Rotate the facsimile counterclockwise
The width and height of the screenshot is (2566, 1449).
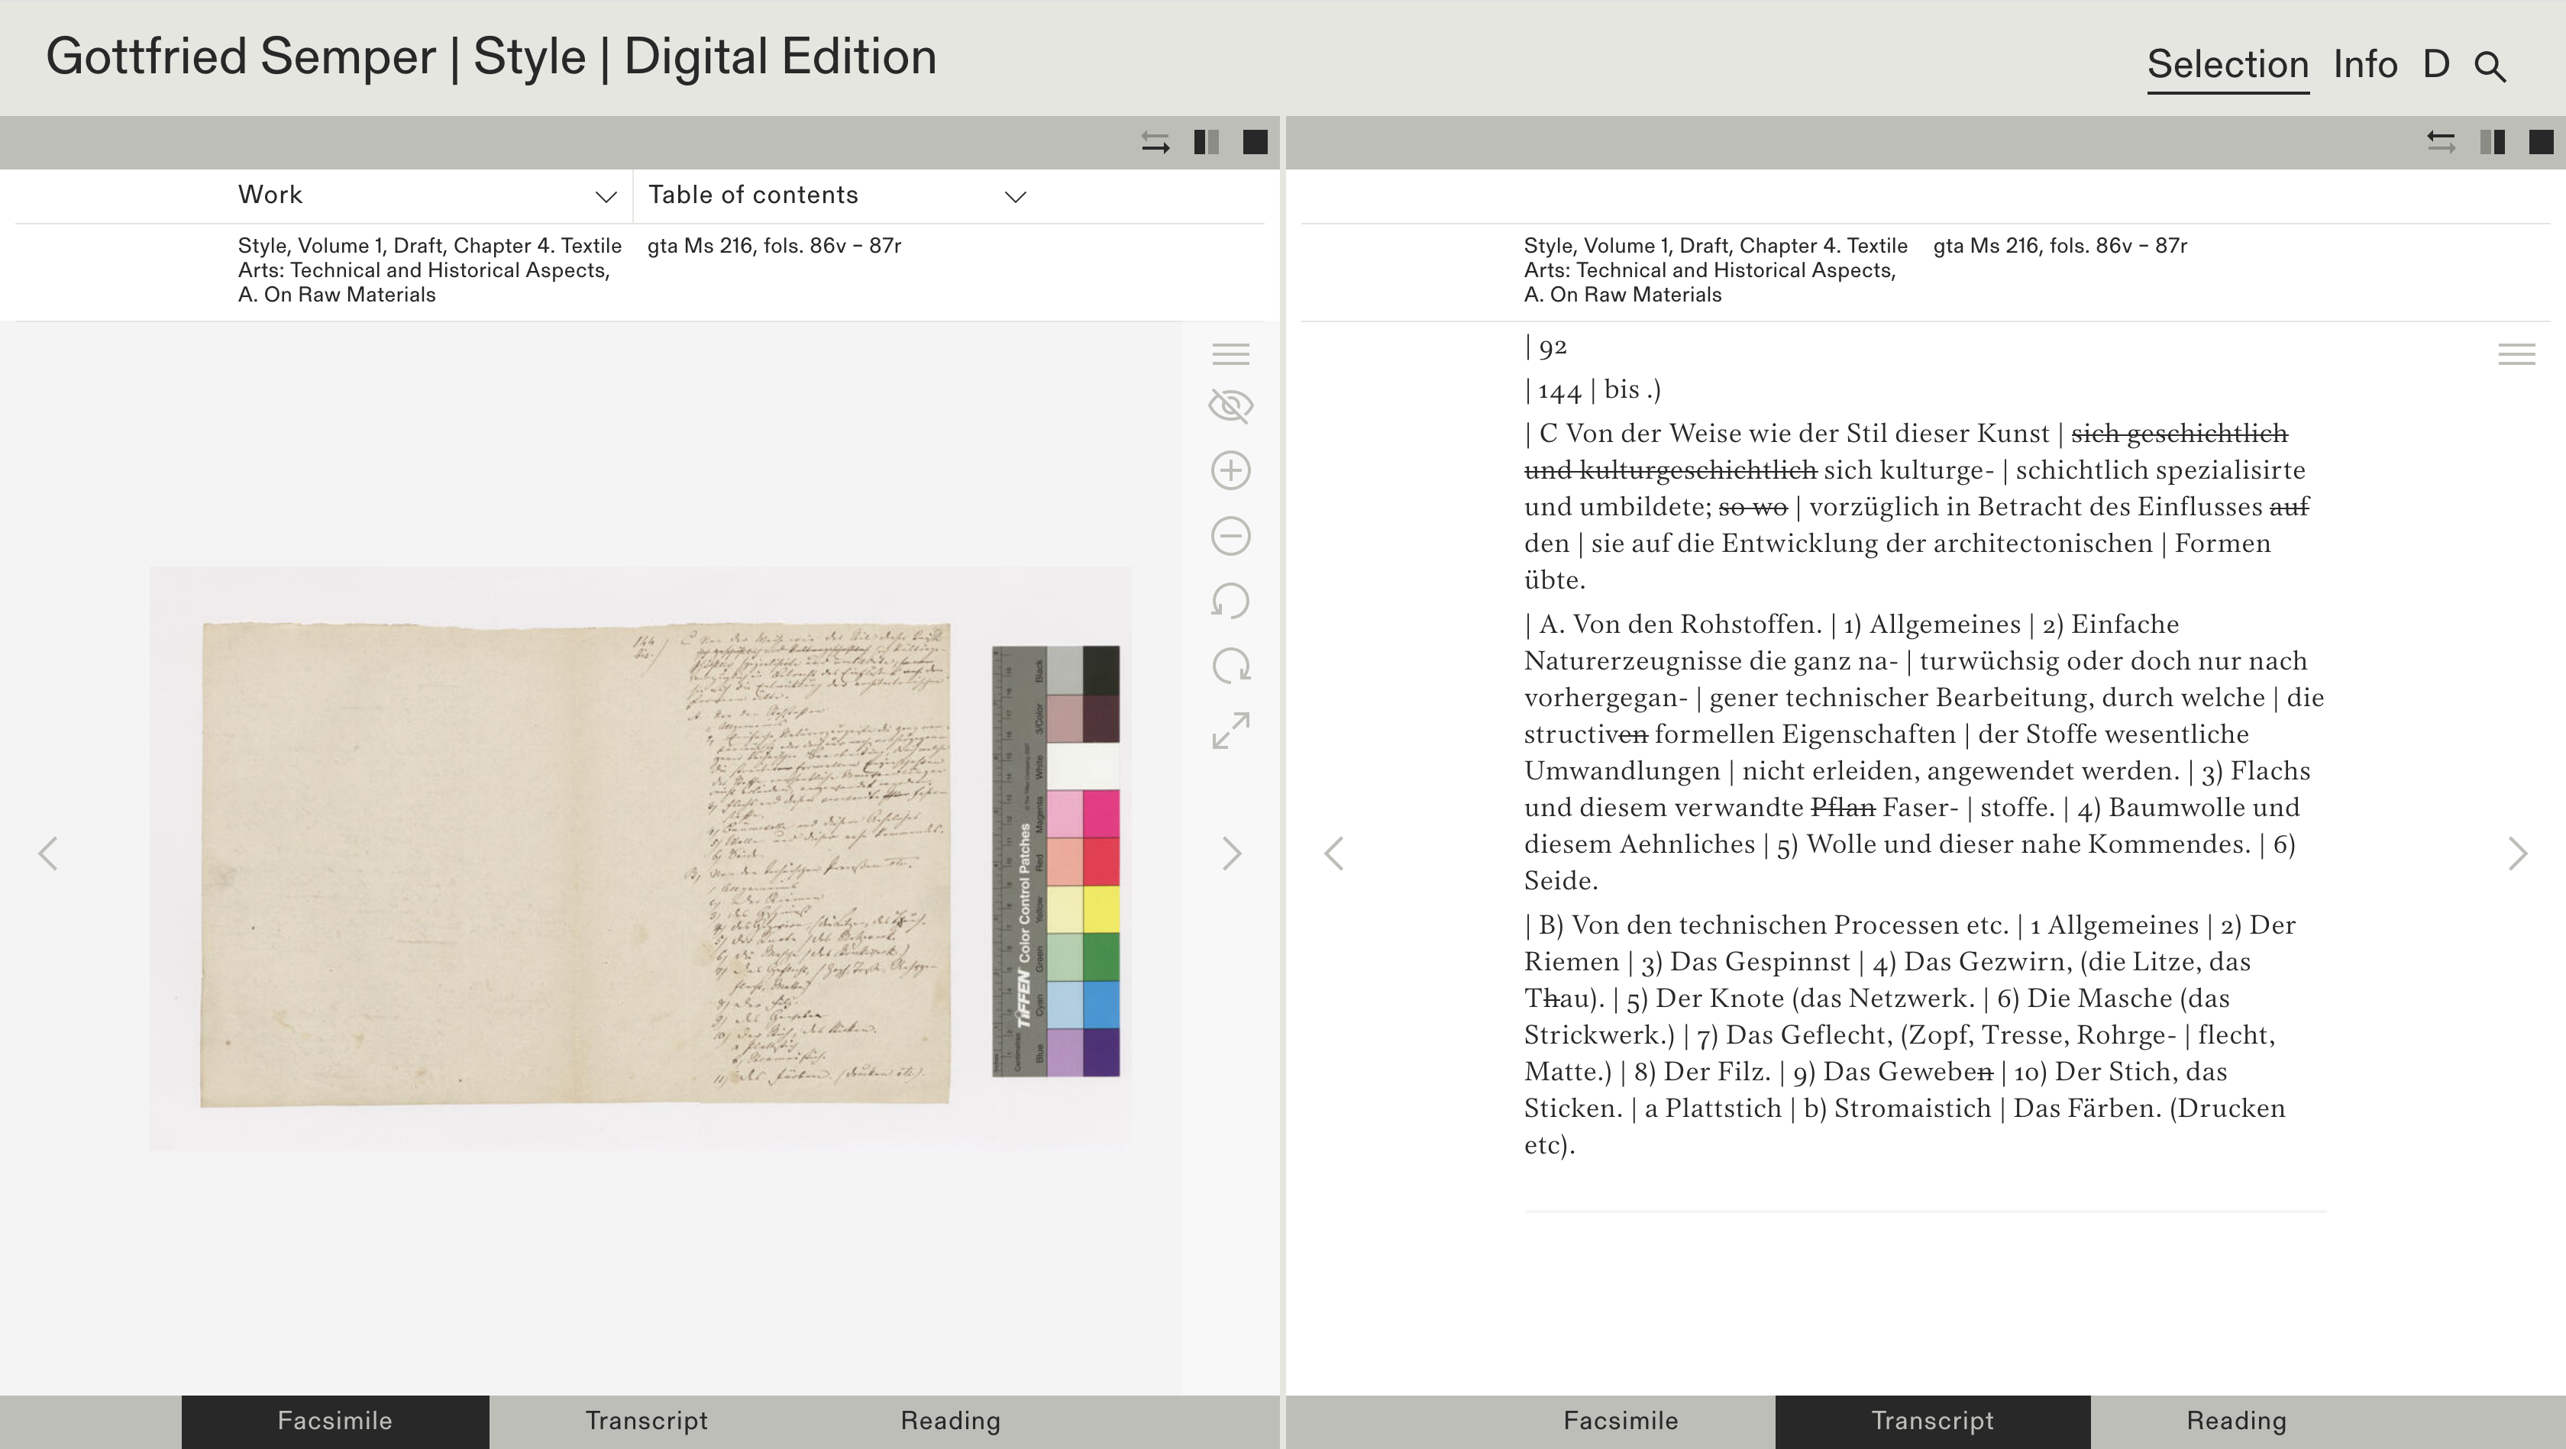tap(1230, 602)
